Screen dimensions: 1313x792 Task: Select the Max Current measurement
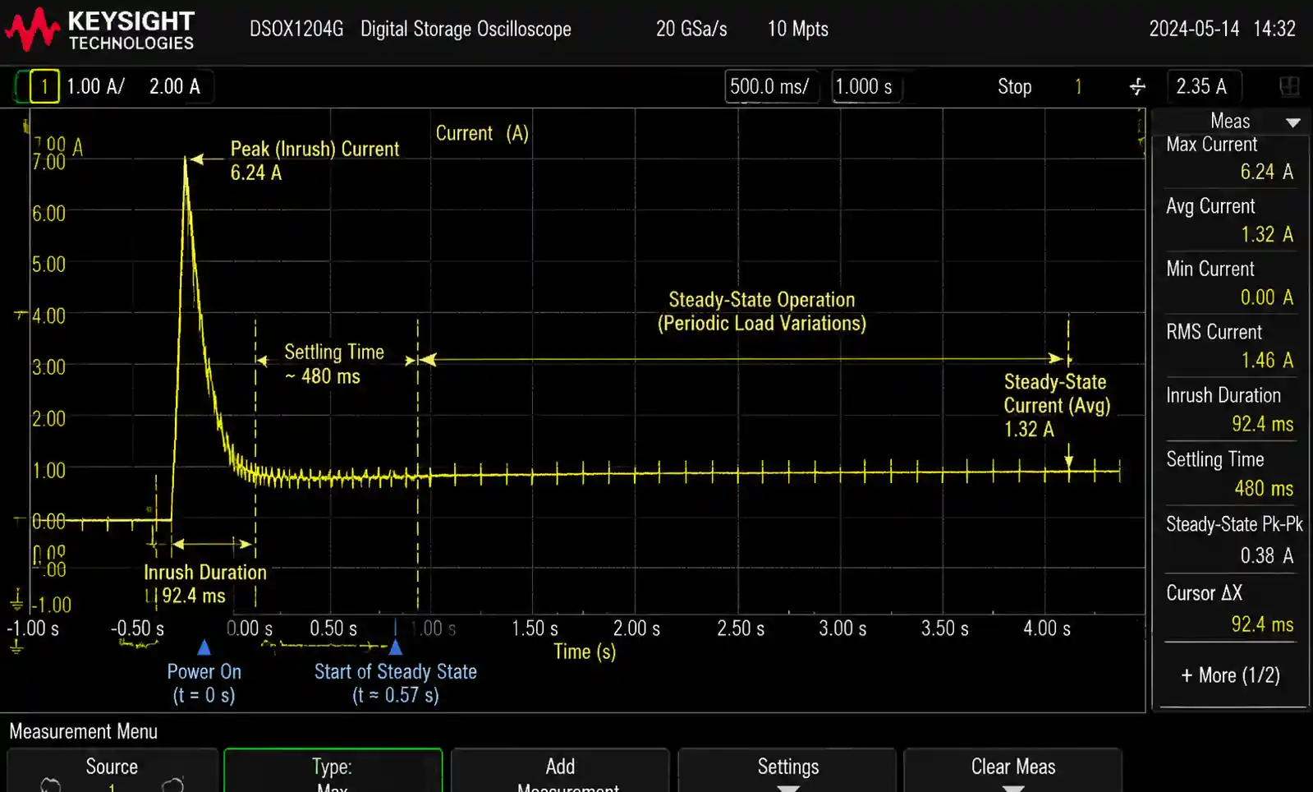coord(1230,159)
